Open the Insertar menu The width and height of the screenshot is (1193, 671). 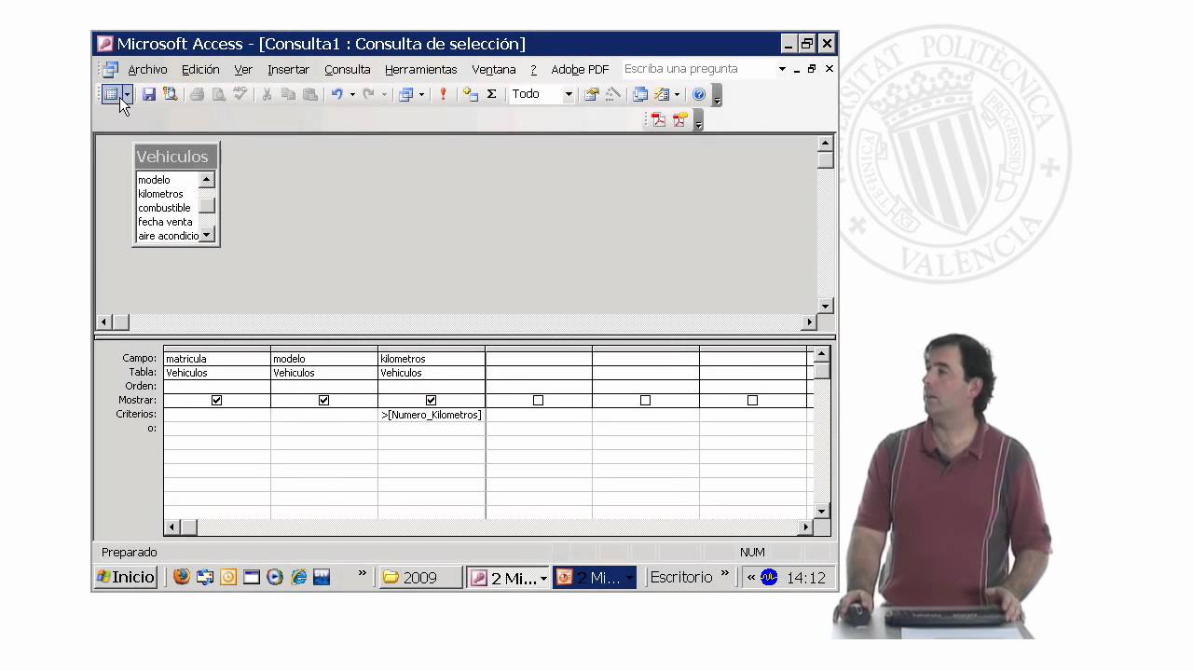click(x=288, y=69)
